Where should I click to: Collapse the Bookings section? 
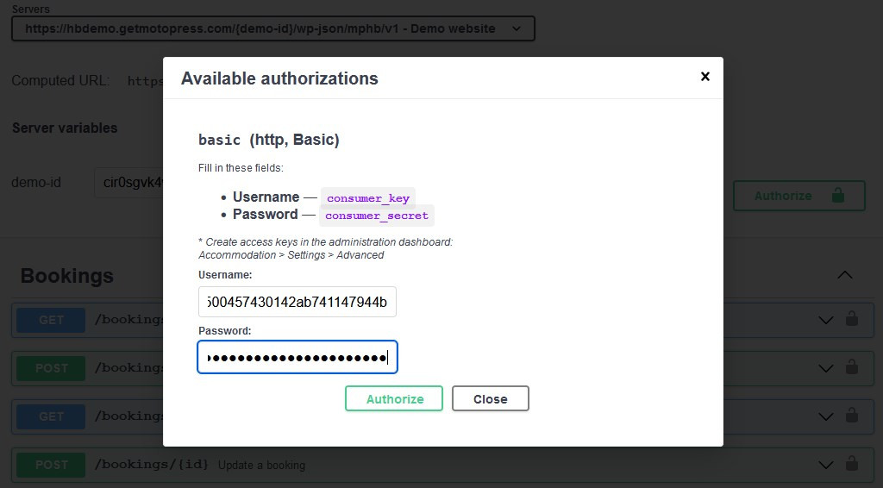coord(845,275)
